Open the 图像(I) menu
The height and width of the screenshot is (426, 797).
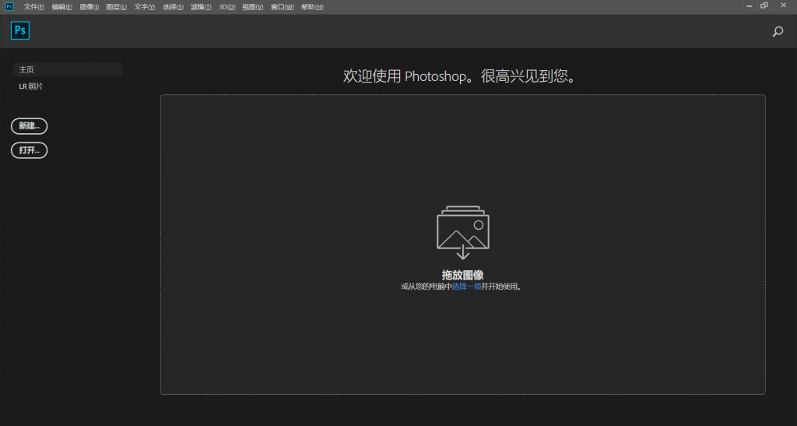pos(90,7)
